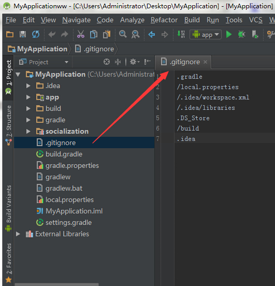Open the Project view type dropdown
Screen dimensions: 275x286
coord(44,62)
